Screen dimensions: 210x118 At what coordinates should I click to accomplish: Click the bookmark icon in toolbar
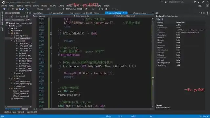pos(106,9)
